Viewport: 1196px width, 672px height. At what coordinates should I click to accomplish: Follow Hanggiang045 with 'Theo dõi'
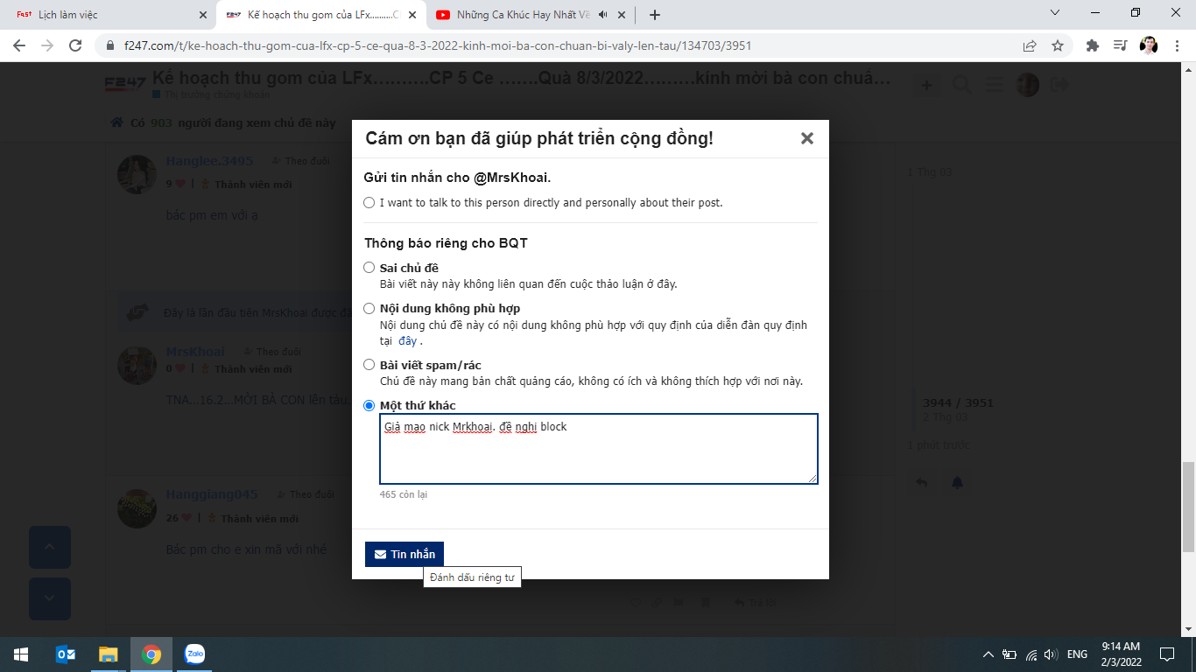[x=305, y=494]
